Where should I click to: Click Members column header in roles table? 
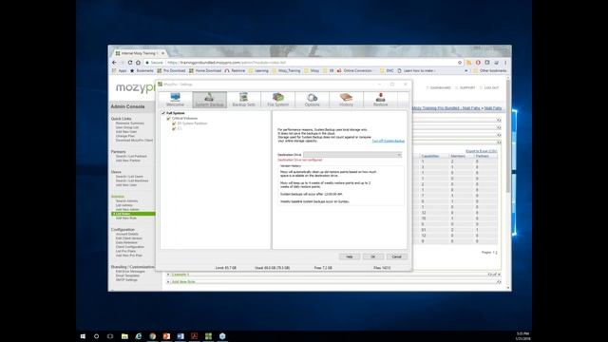click(458, 156)
